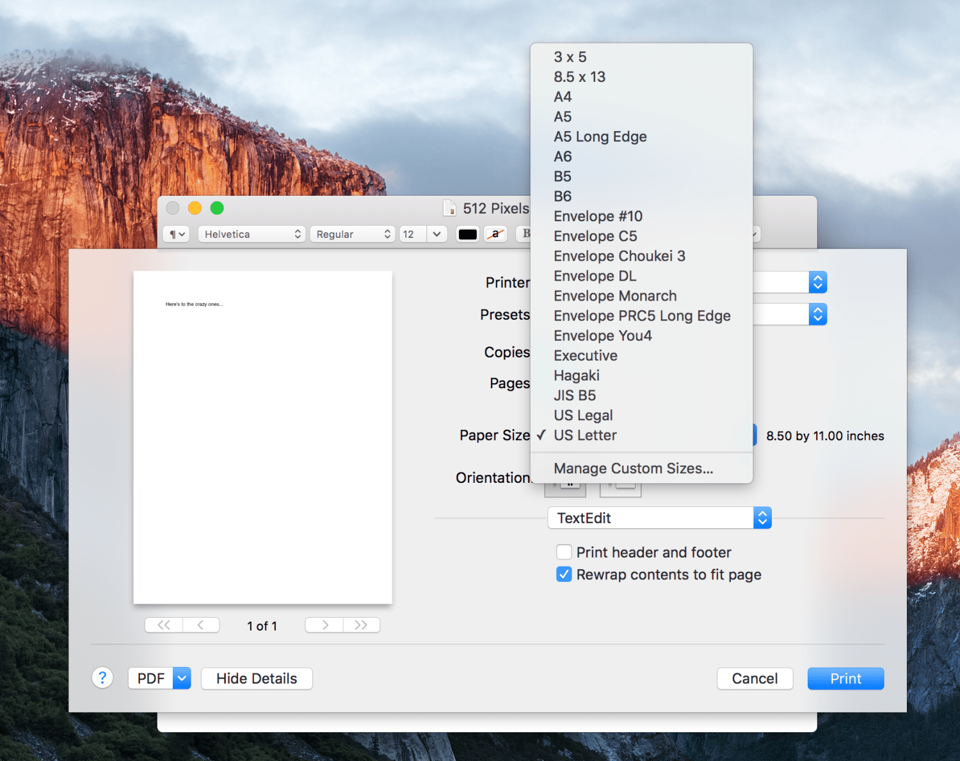Select Envelope Monarch paper size

pyautogui.click(x=641, y=295)
